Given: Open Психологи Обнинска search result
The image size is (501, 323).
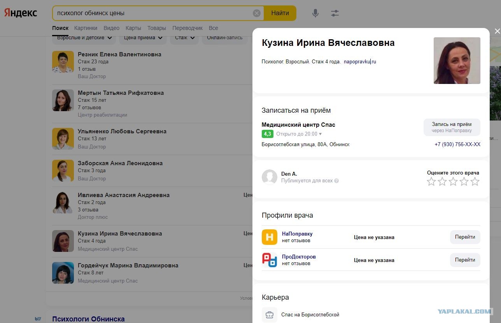Looking at the screenshot, I should click(88, 319).
